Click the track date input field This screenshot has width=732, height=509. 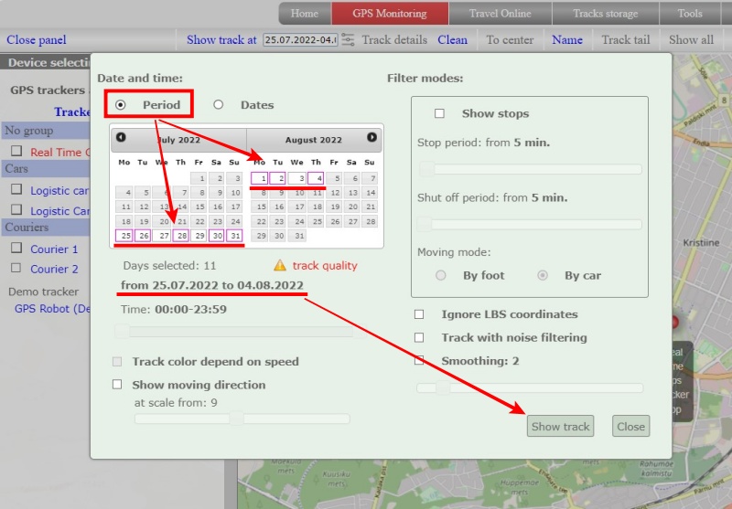(299, 40)
